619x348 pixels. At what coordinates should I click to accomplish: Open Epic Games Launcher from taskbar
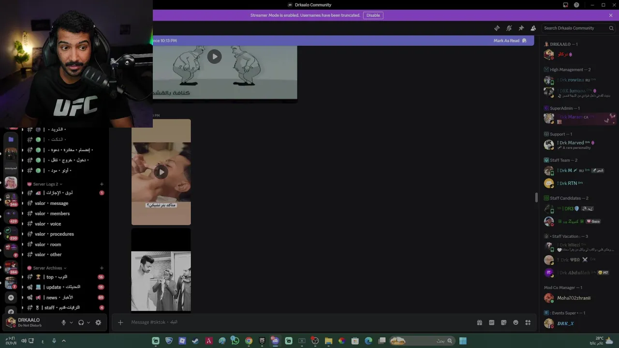[x=262, y=341]
